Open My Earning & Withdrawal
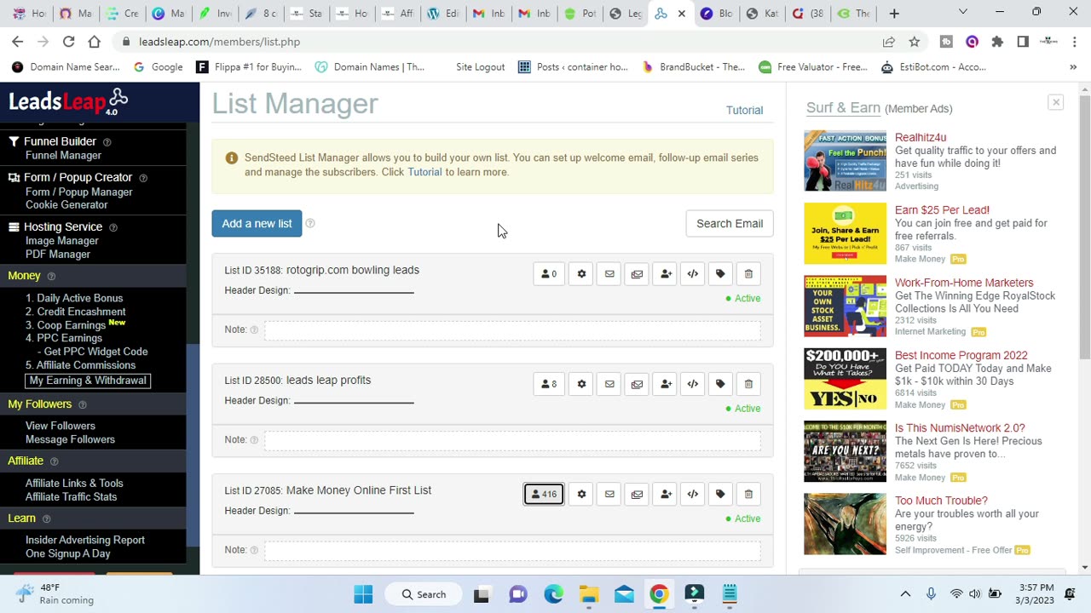 88,381
